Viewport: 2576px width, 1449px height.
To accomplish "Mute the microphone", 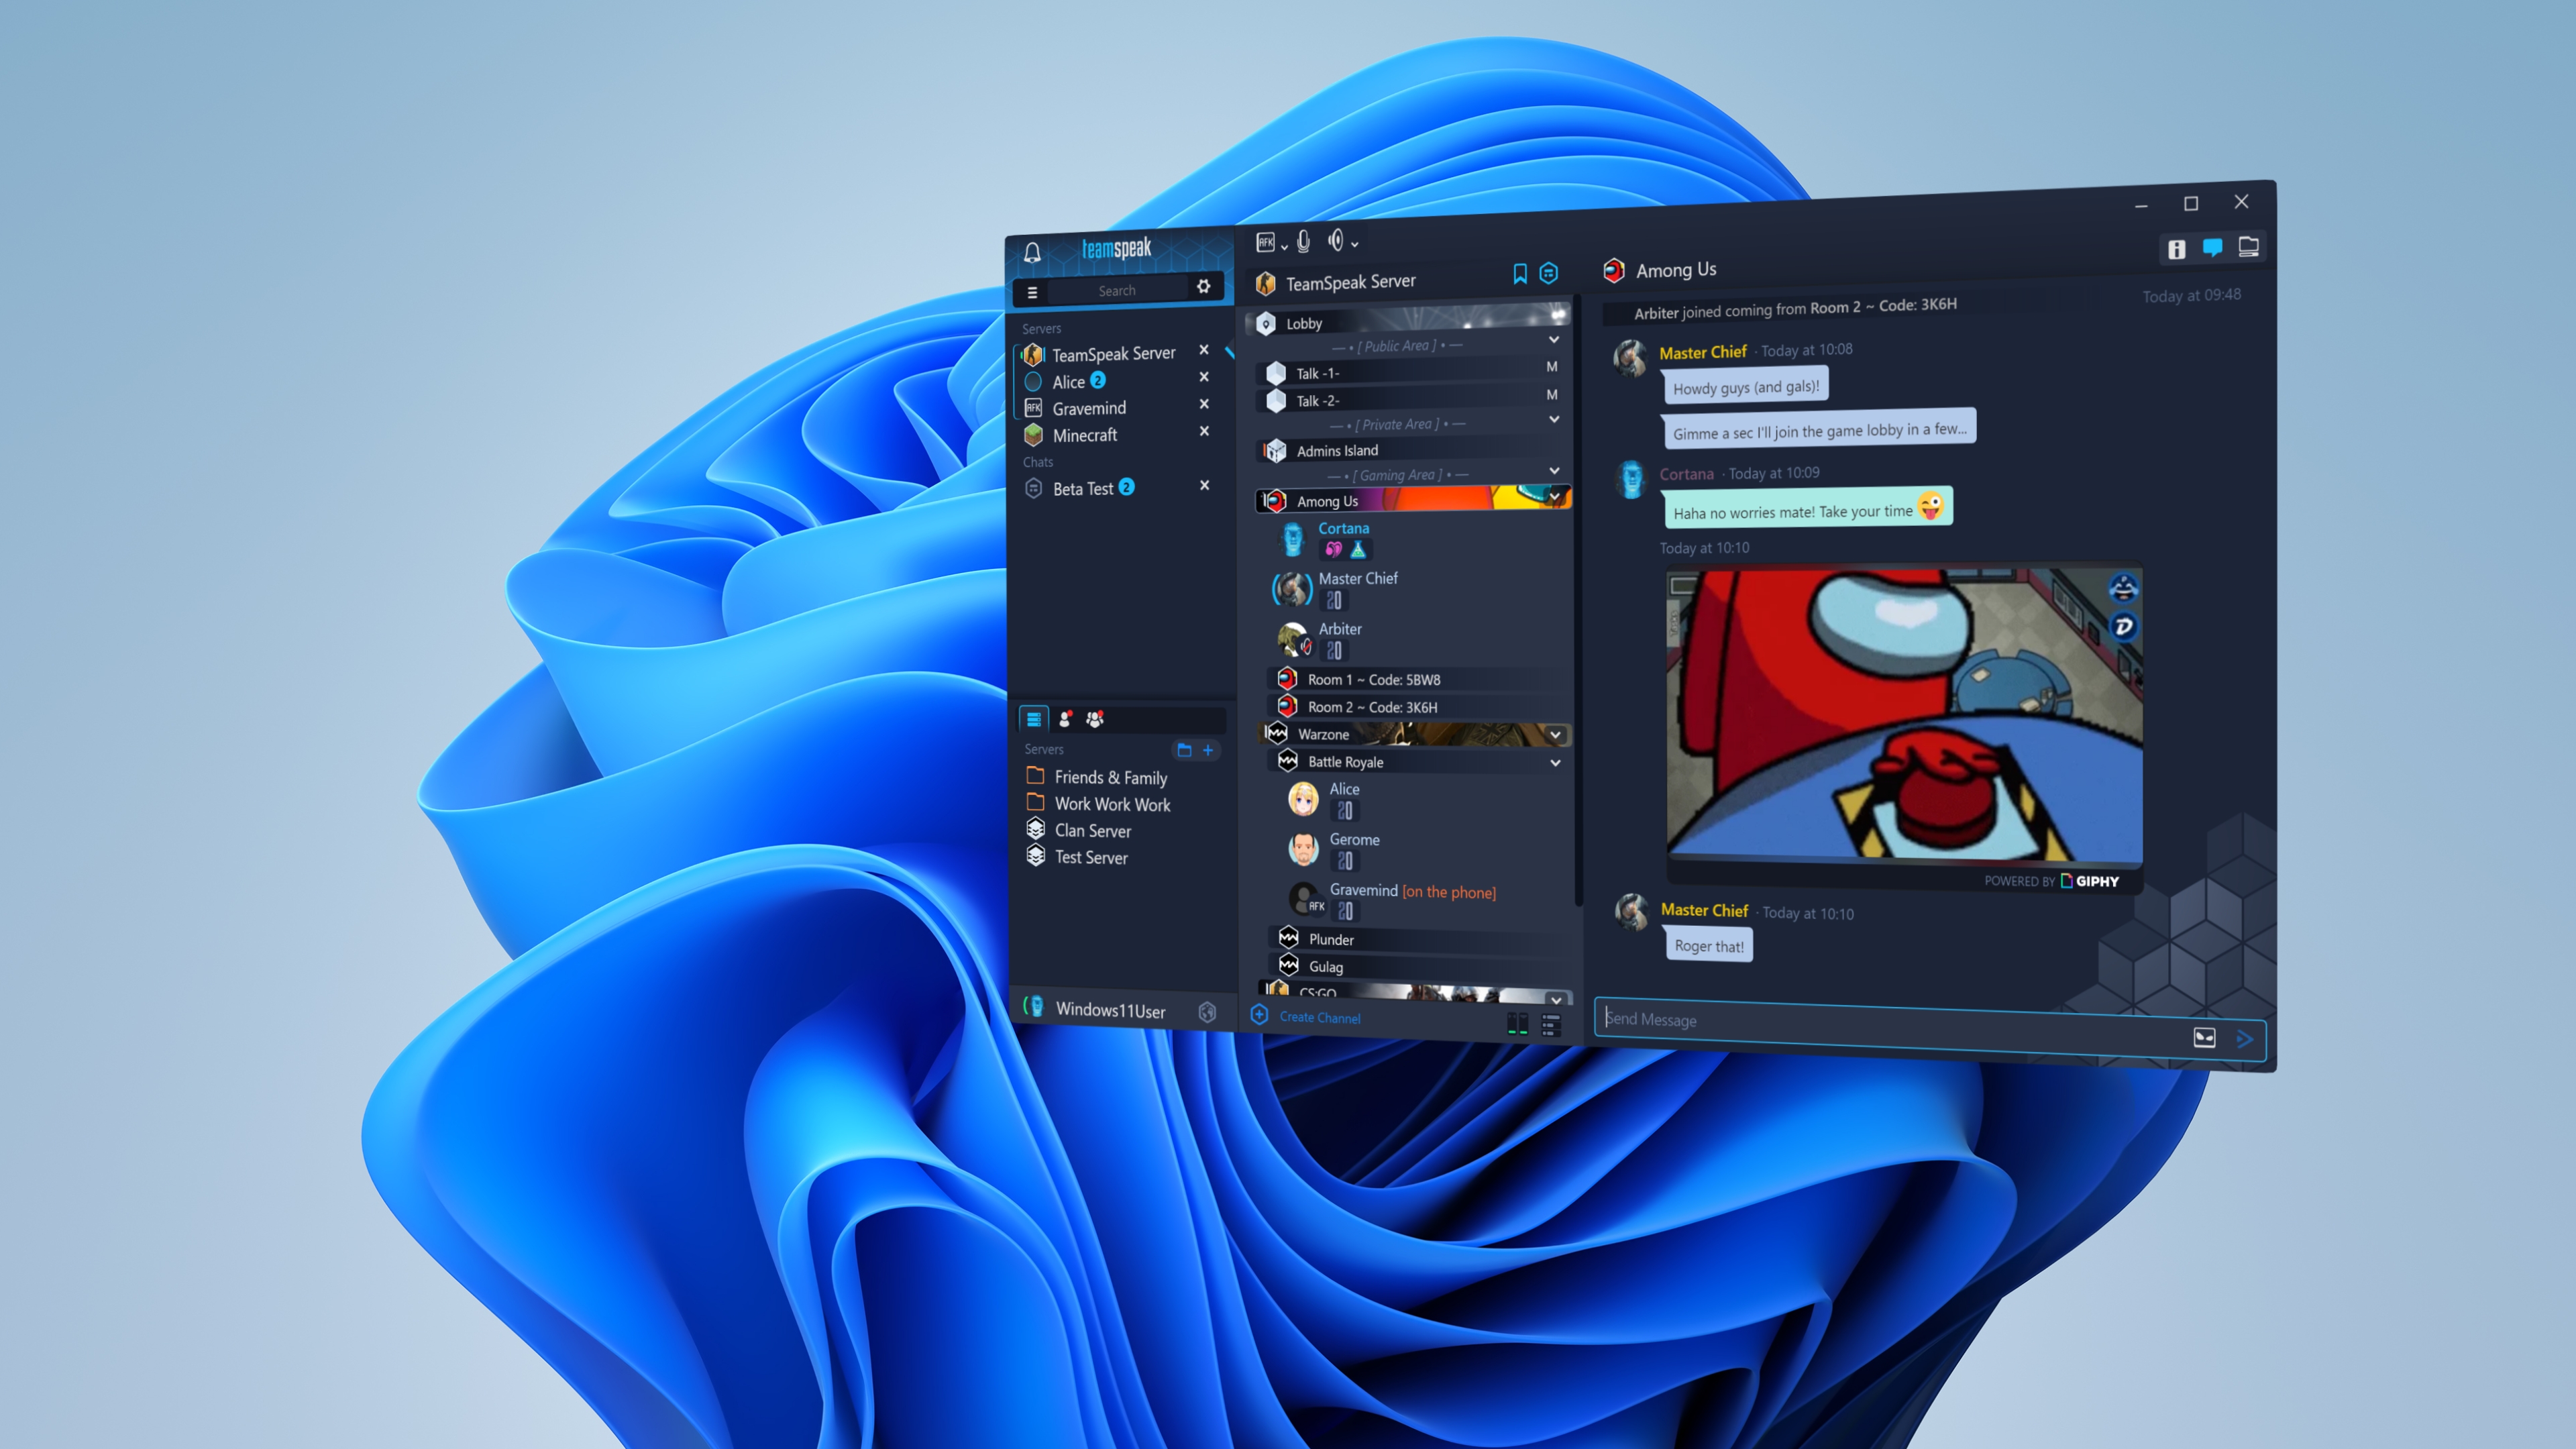I will click(x=1303, y=242).
